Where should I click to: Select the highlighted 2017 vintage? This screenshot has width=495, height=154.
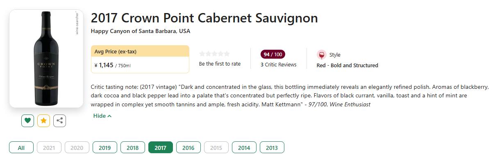click(x=161, y=147)
